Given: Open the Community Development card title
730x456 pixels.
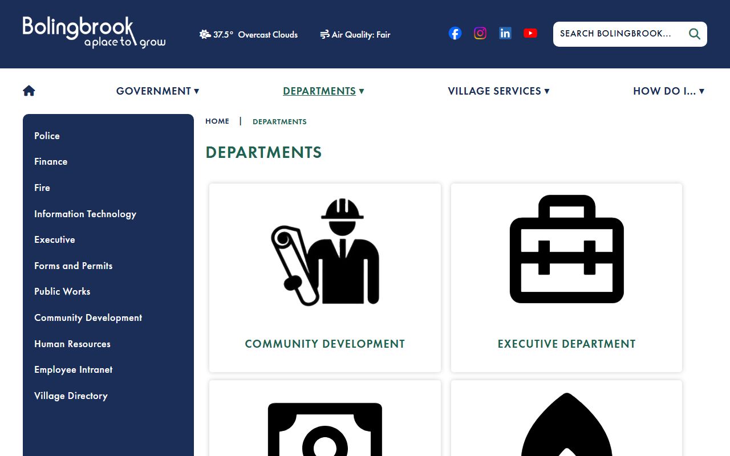Looking at the screenshot, I should click(325, 344).
